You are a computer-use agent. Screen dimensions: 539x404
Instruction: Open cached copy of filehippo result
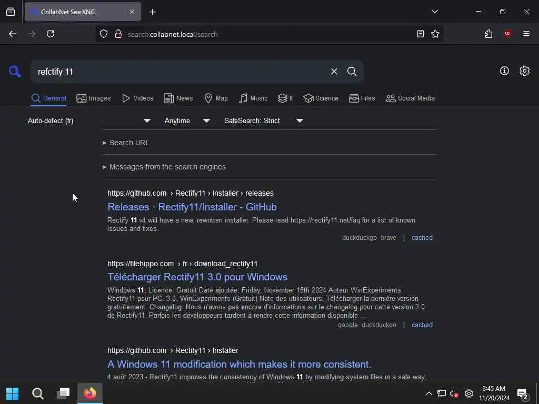pyautogui.click(x=422, y=325)
